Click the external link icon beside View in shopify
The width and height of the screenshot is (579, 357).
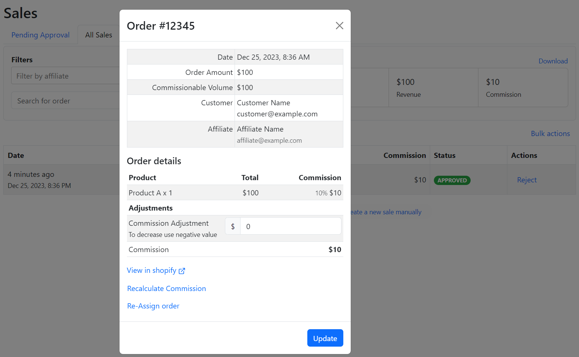[182, 271]
